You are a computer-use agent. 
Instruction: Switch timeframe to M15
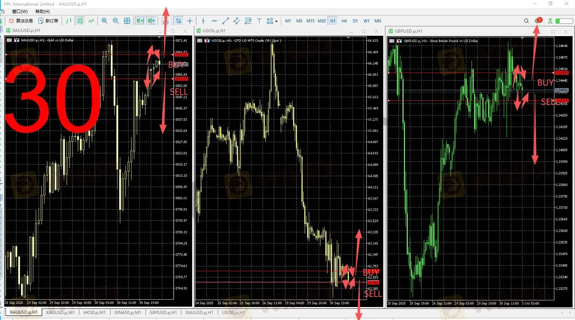pyautogui.click(x=310, y=21)
